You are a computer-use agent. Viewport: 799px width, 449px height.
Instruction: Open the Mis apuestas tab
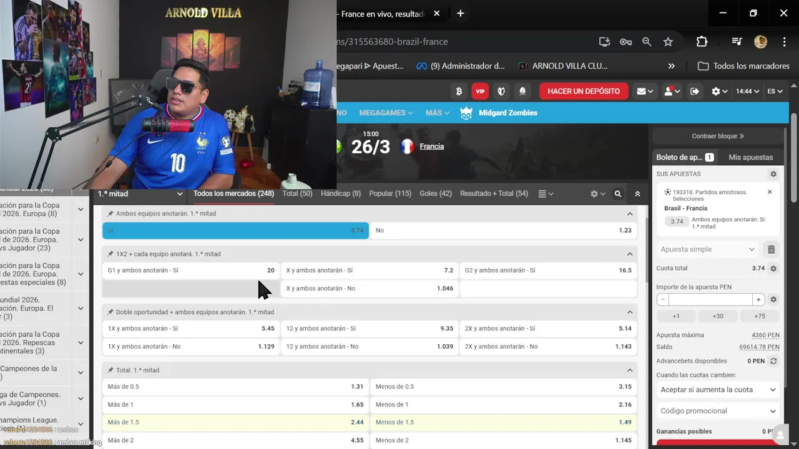click(751, 157)
